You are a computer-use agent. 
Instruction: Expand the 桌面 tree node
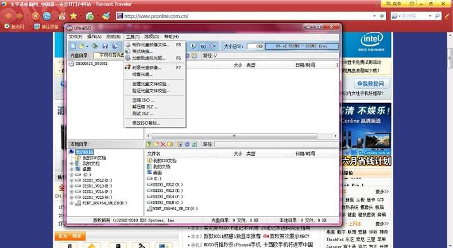click(x=71, y=169)
